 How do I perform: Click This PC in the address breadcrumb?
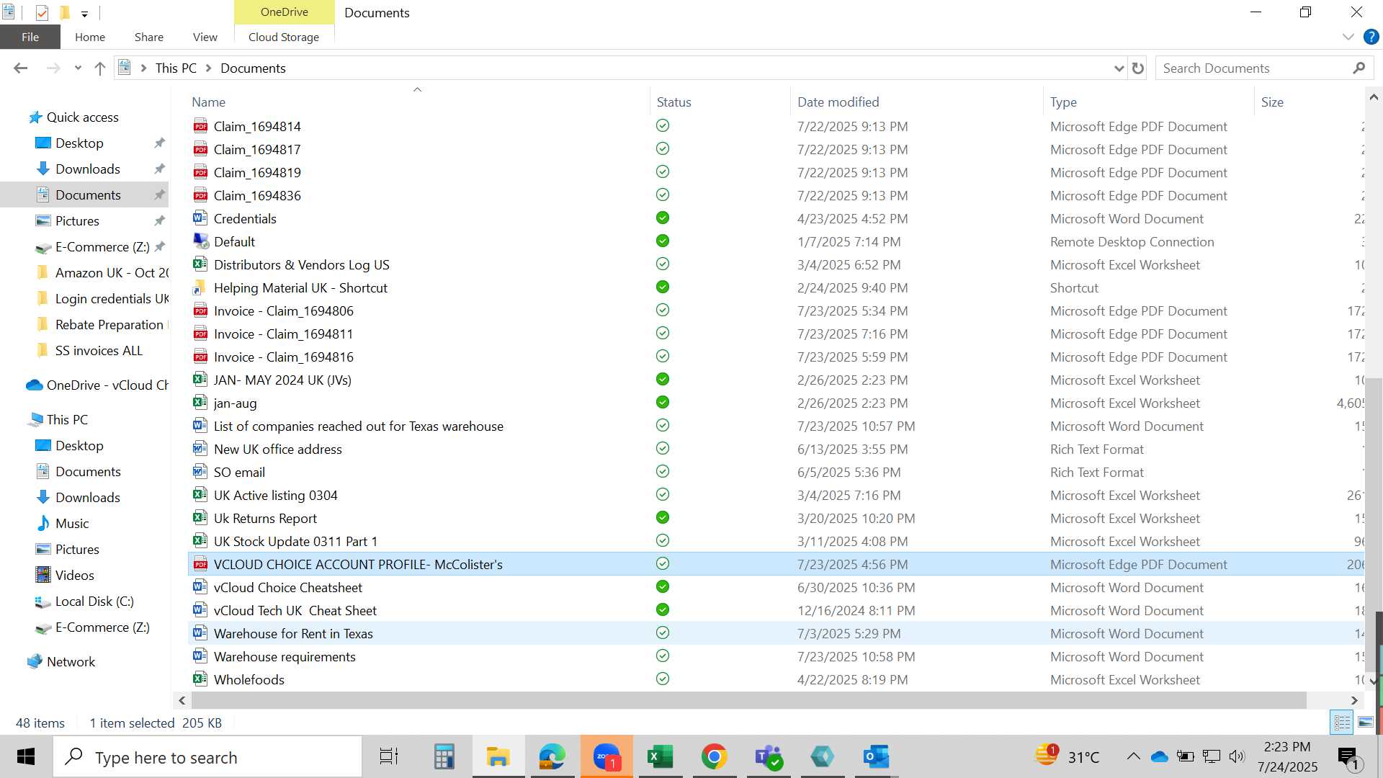tap(176, 68)
